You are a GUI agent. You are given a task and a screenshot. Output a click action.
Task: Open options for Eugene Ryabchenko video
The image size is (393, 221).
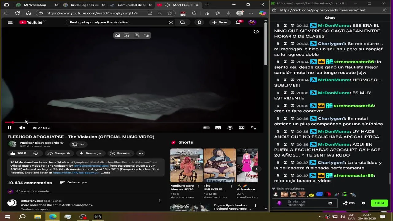(x=255, y=205)
